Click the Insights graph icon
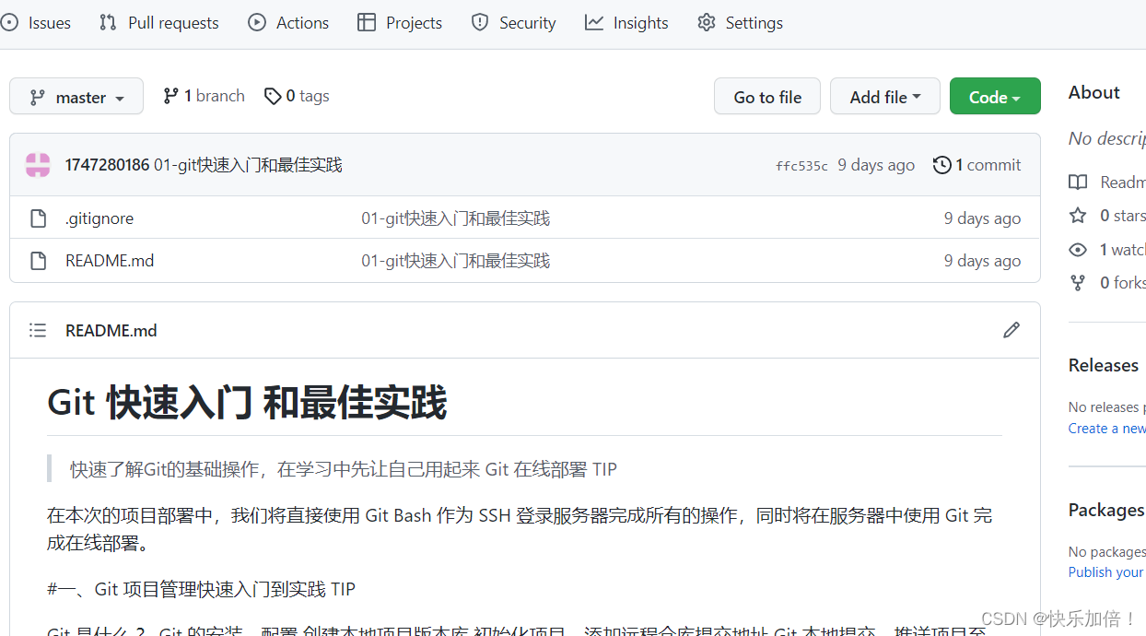 [594, 23]
